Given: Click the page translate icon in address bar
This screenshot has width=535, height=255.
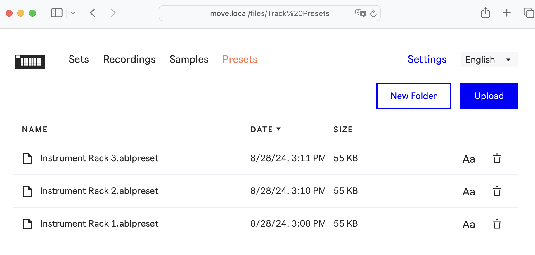Looking at the screenshot, I should 360,13.
